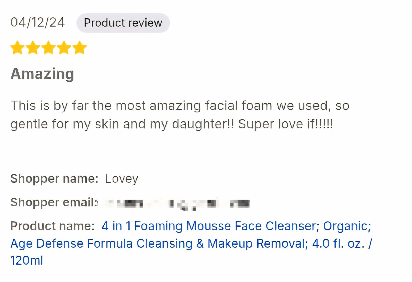The height and width of the screenshot is (282, 412).
Task: Click the Shopper name label
Action: coord(54,178)
